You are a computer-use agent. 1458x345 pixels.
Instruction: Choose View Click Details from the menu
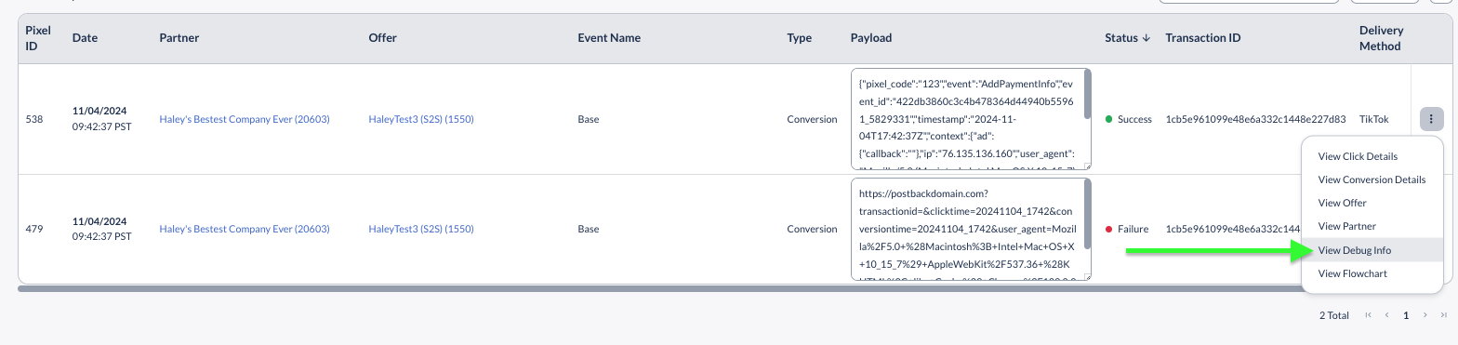click(1358, 156)
